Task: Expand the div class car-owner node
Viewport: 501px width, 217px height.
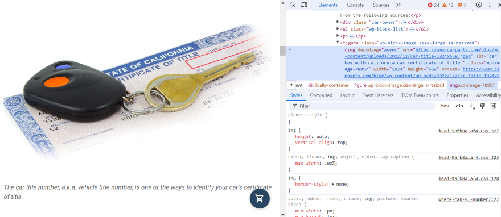Action: [338, 22]
